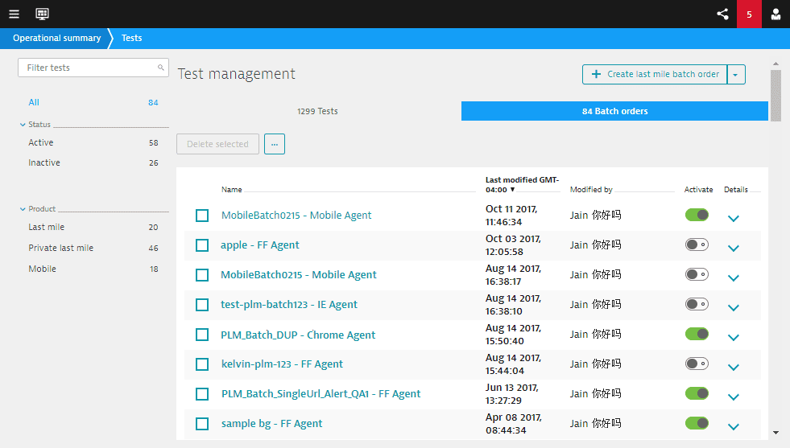Switch to the 84 Batch orders tab
Viewport: 790px width, 448px height.
[614, 111]
